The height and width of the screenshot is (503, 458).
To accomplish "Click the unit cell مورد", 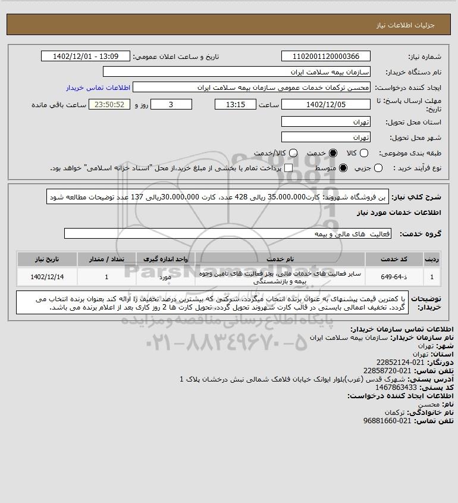I will click(166, 277).
